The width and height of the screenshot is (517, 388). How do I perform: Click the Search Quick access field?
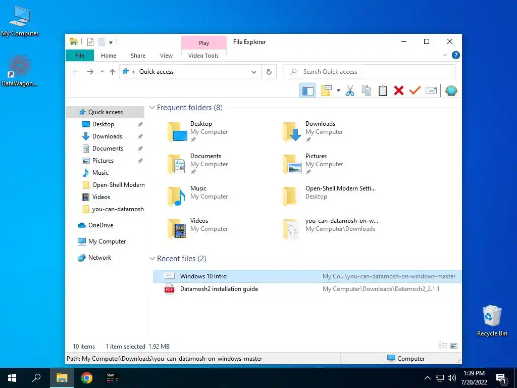pos(369,72)
